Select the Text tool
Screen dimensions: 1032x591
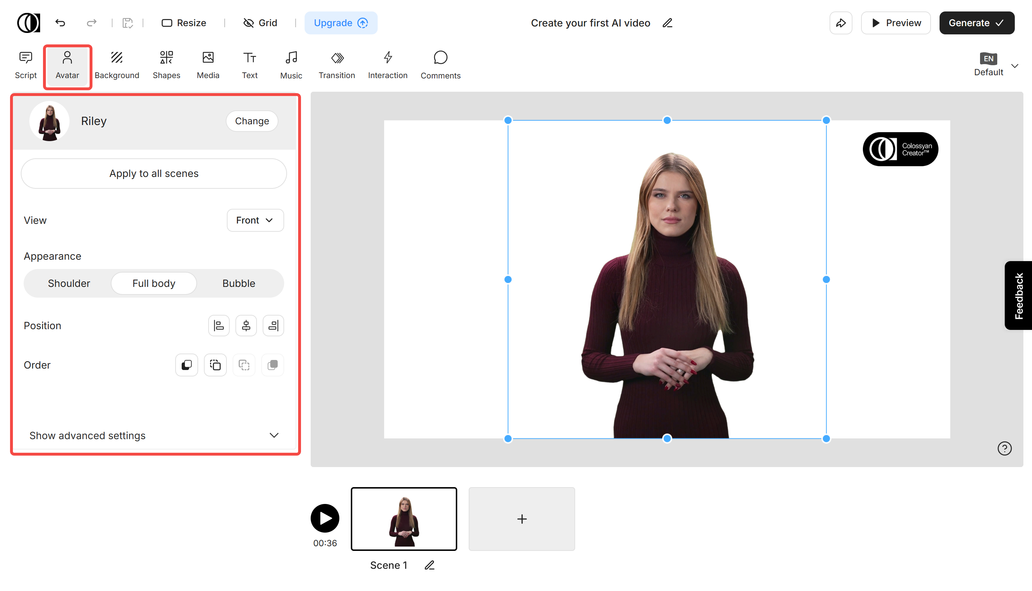coord(249,65)
